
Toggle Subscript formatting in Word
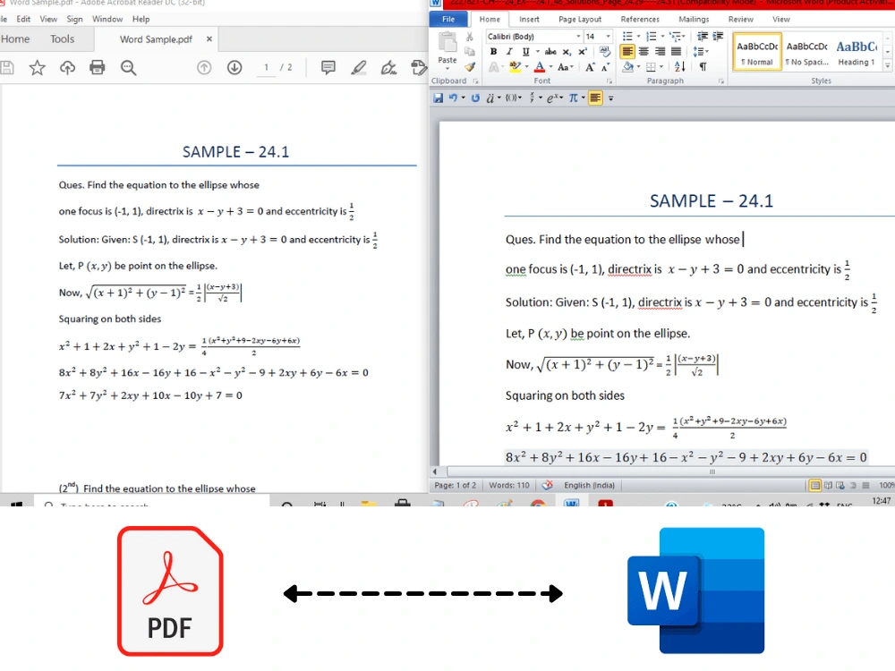(567, 52)
